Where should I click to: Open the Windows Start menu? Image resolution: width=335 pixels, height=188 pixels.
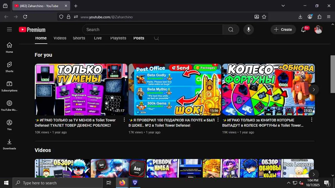click(6, 183)
